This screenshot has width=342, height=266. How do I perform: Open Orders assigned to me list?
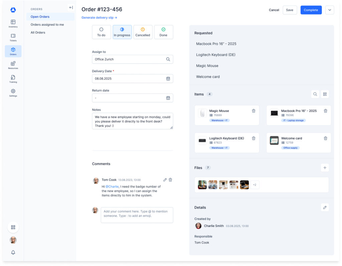click(47, 25)
